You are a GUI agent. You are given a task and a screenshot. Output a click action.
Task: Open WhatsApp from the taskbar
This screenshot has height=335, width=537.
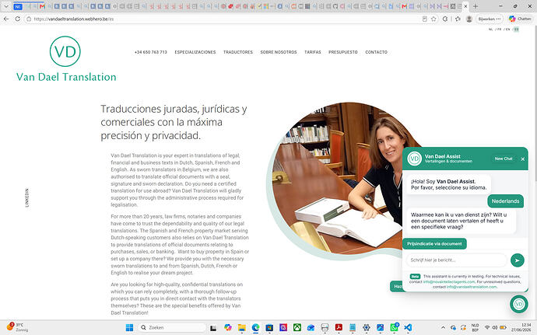[394, 327]
